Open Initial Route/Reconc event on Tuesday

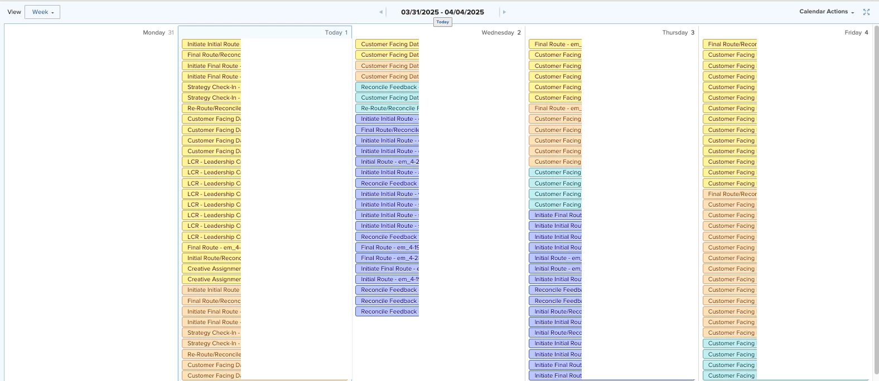point(211,258)
